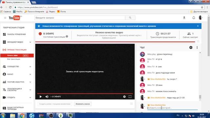The height and width of the screenshot is (118, 210).
Task: Expand Локализация и субтитры chevron
Action: pos(30,90)
